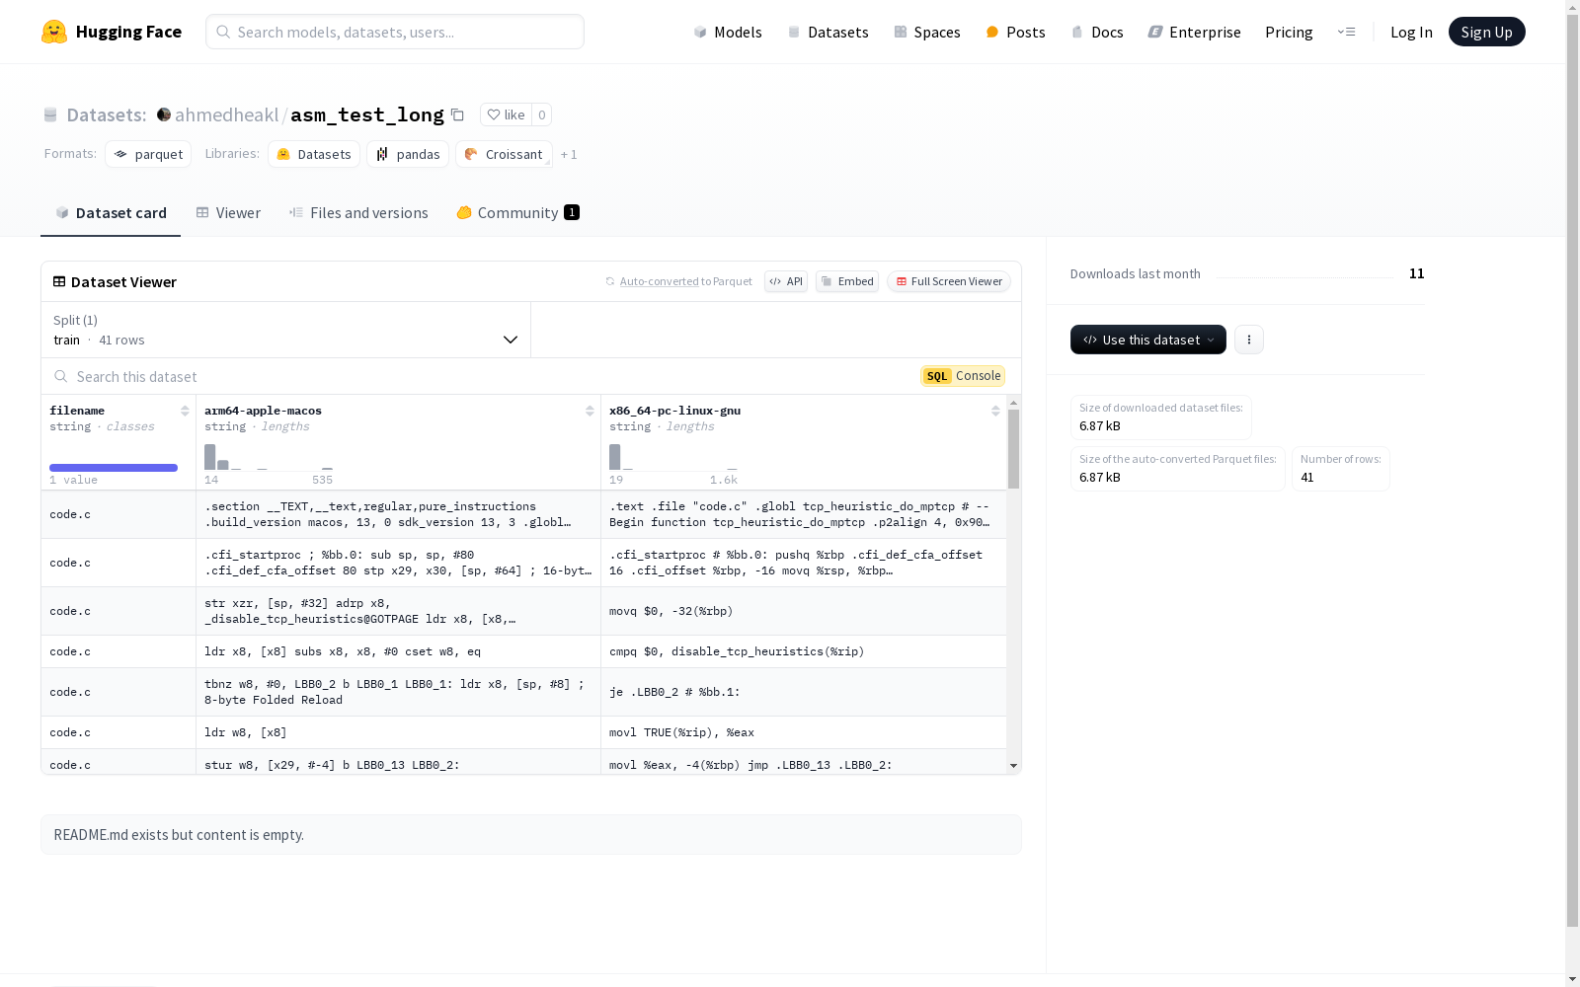This screenshot has width=1580, height=987.
Task: Launch the Full Screen Viewer
Action: [948, 281]
